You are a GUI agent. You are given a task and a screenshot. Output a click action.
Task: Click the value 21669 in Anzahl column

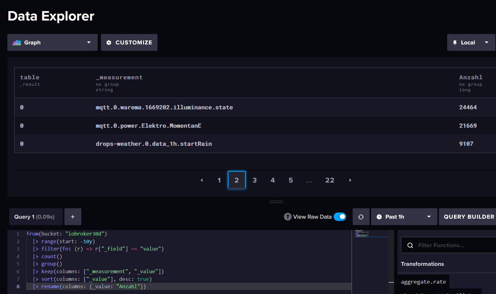(x=468, y=126)
